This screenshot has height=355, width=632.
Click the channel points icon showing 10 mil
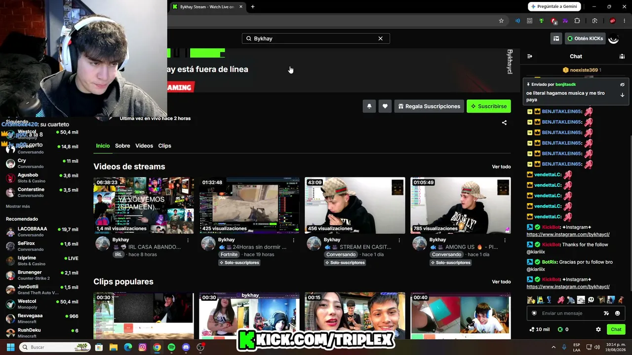point(532,329)
